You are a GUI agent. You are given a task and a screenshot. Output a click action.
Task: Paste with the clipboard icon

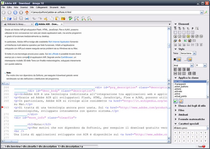(x=57, y=18)
